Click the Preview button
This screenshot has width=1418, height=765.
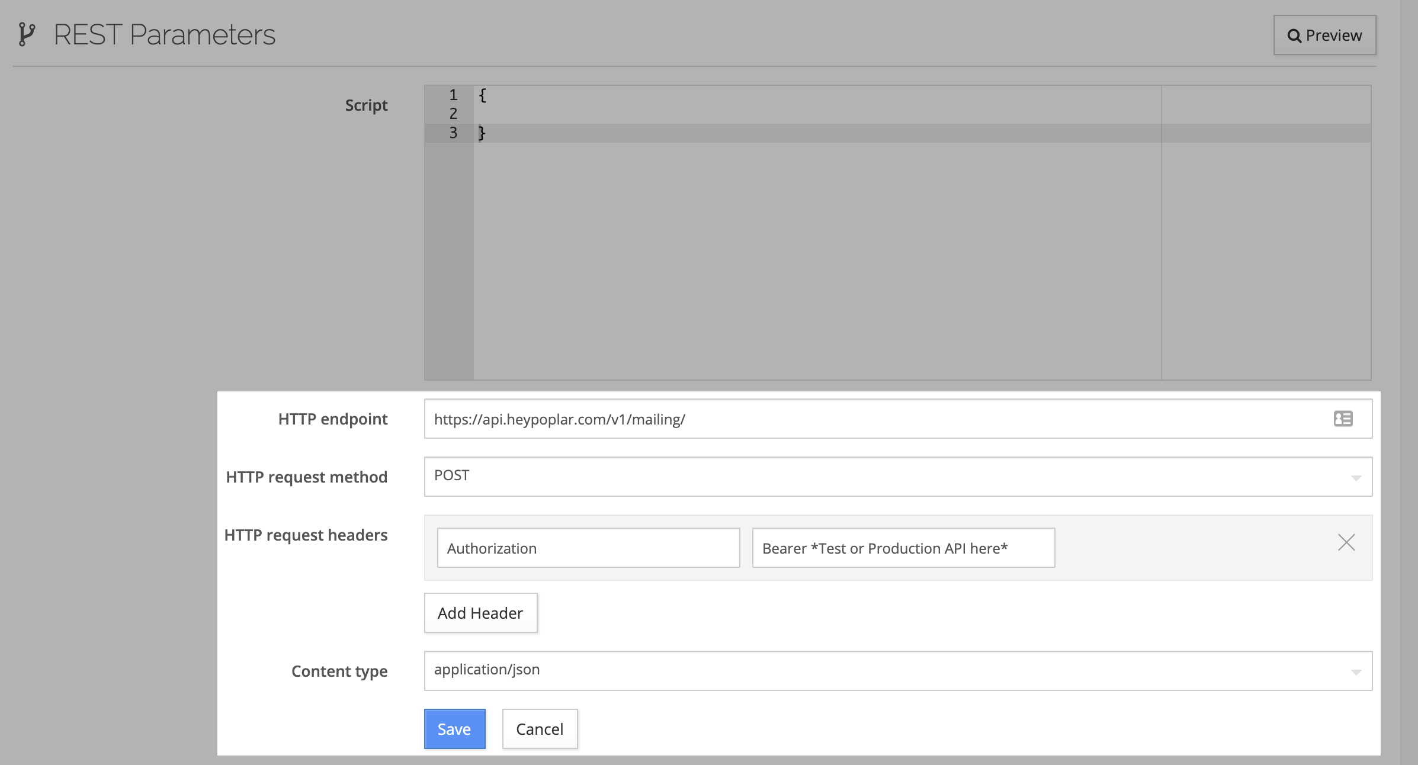coord(1324,36)
